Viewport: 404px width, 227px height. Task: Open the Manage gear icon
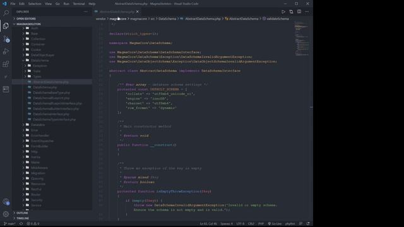pos(6,214)
